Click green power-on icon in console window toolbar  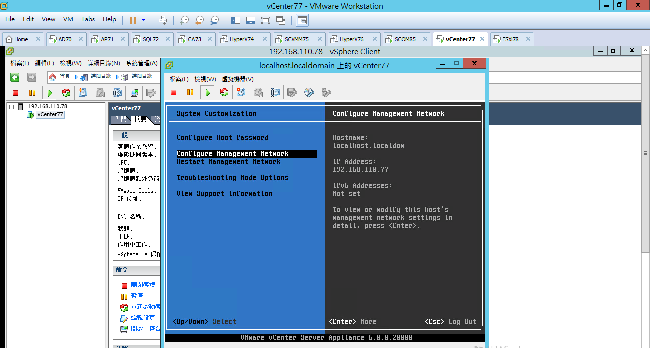coord(207,92)
